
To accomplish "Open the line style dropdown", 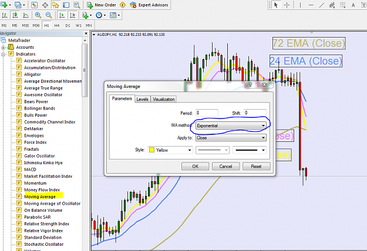I will click(213, 150).
